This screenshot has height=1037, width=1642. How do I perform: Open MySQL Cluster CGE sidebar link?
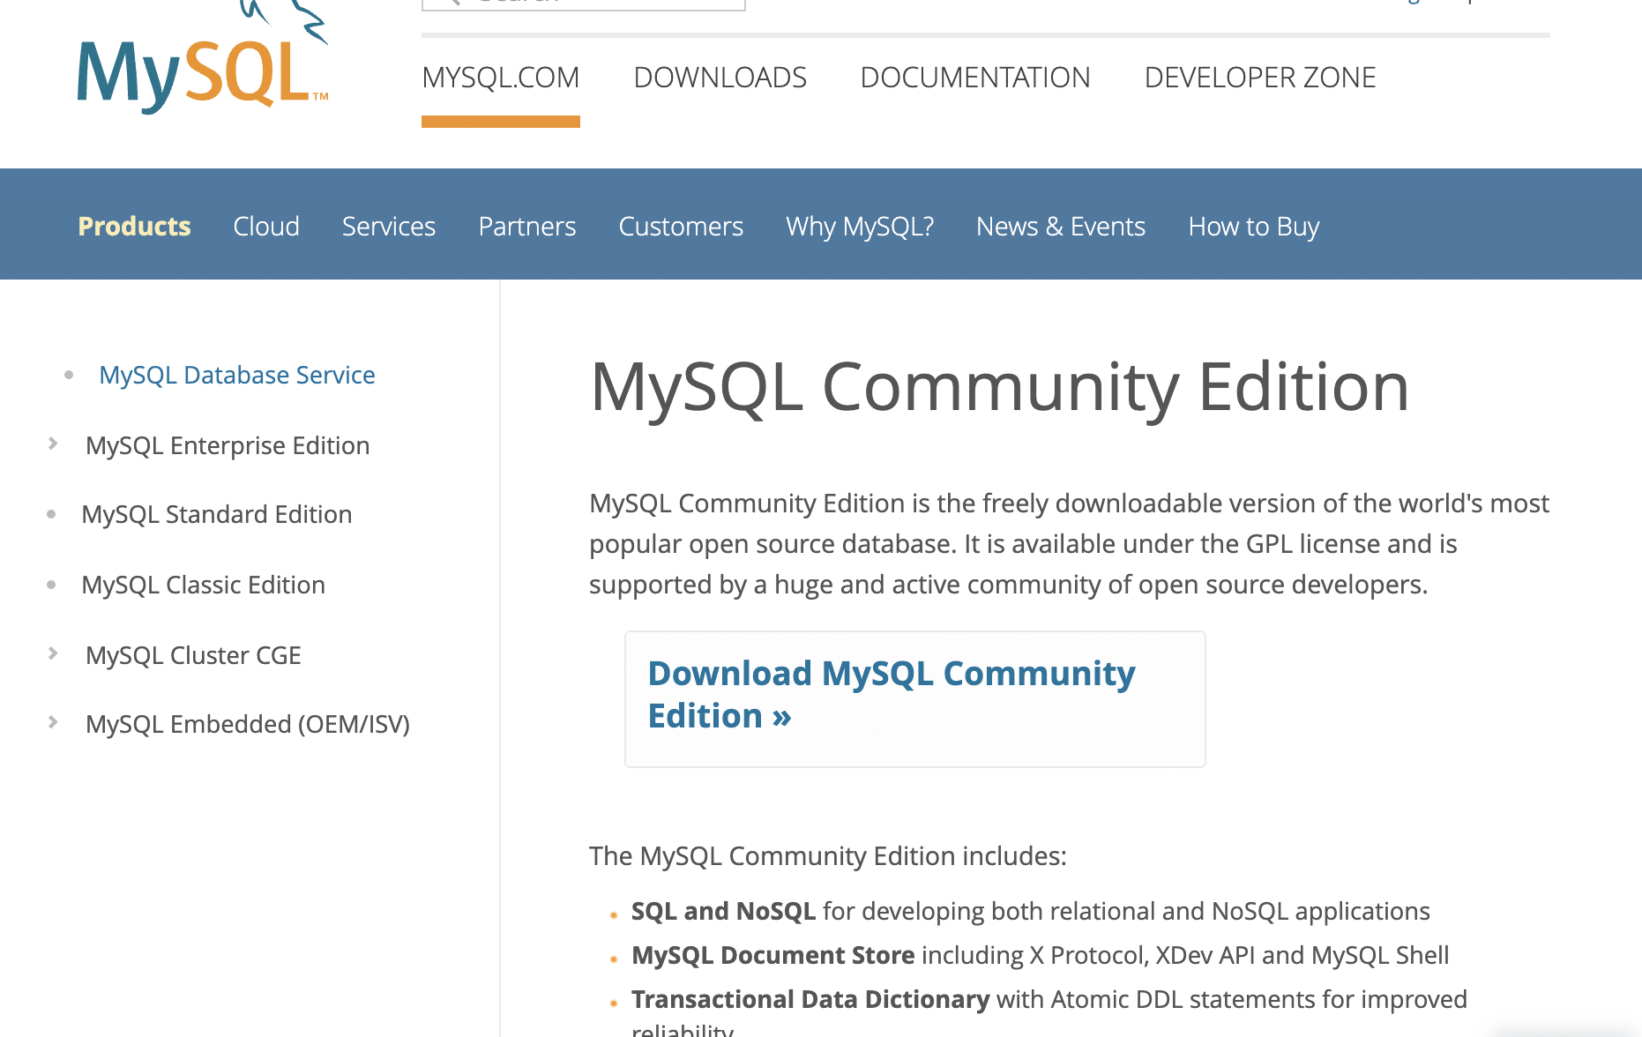193,655
